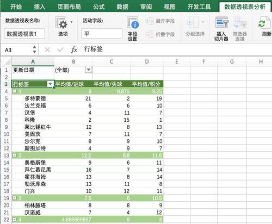
Task: Click Expand Field (展开字段)
Action: coord(160,21)
